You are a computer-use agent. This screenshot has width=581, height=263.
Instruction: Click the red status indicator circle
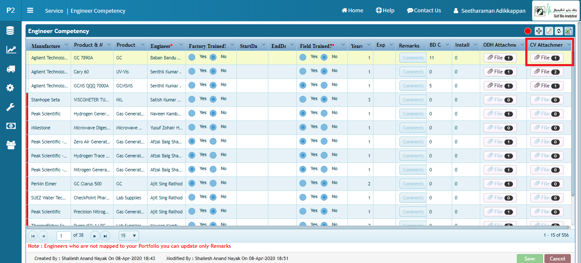pyautogui.click(x=528, y=31)
